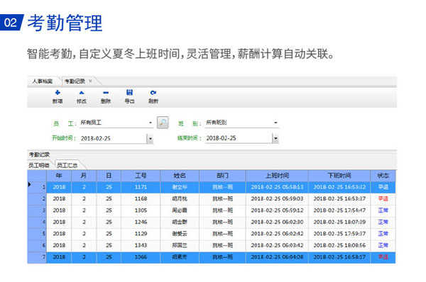Click clock-in time 2018-02-25 06:02:30
Image resolution: width=426 pixels, height=282 pixels.
click(x=277, y=222)
